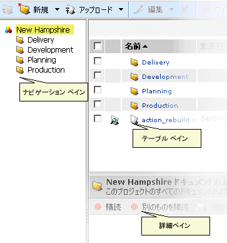The height and width of the screenshot is (243, 227).
Task: Click the folder icon in details pane
Action: point(98,186)
